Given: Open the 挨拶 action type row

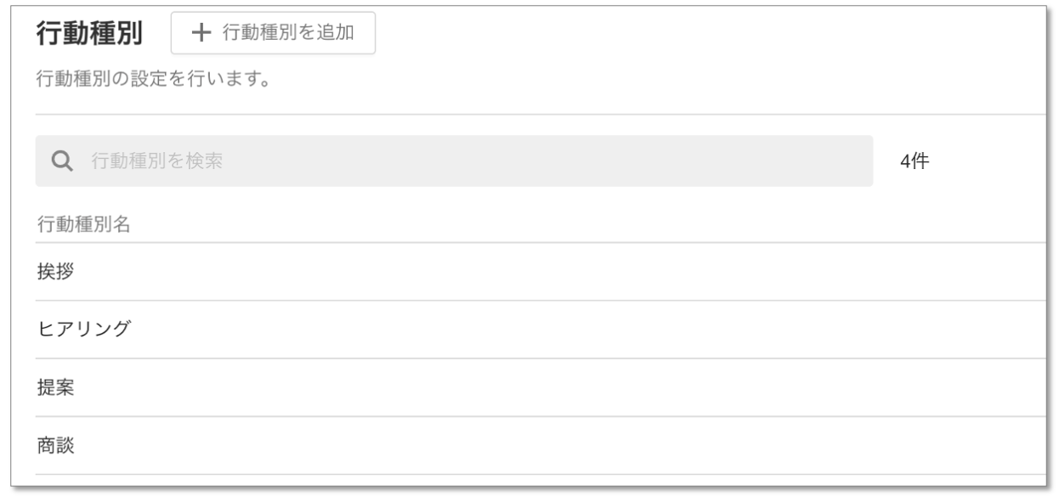Looking at the screenshot, I should [x=541, y=272].
